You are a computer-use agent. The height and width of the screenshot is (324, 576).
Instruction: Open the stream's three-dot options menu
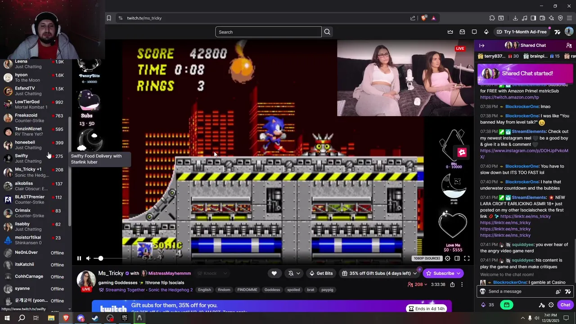(462, 284)
